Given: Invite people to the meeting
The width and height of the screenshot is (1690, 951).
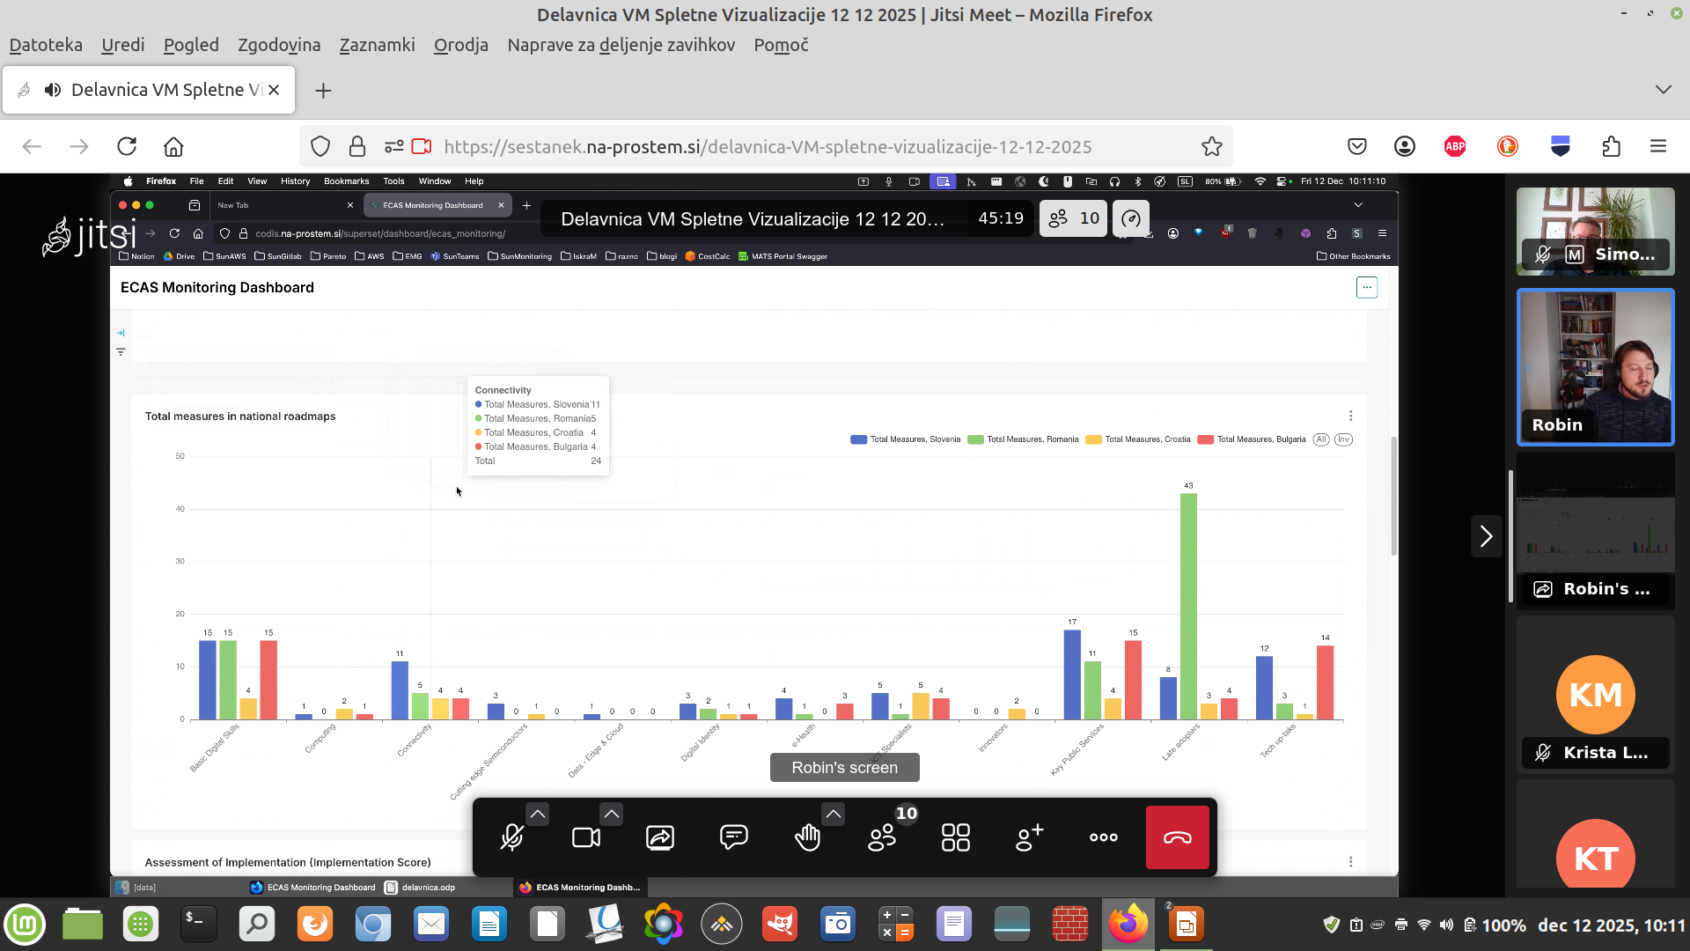Looking at the screenshot, I should click(1030, 837).
